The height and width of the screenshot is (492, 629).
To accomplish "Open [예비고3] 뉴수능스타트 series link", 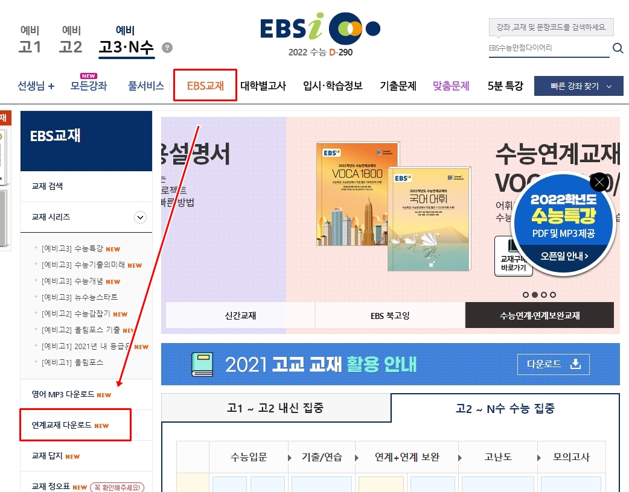I will pyautogui.click(x=80, y=297).
